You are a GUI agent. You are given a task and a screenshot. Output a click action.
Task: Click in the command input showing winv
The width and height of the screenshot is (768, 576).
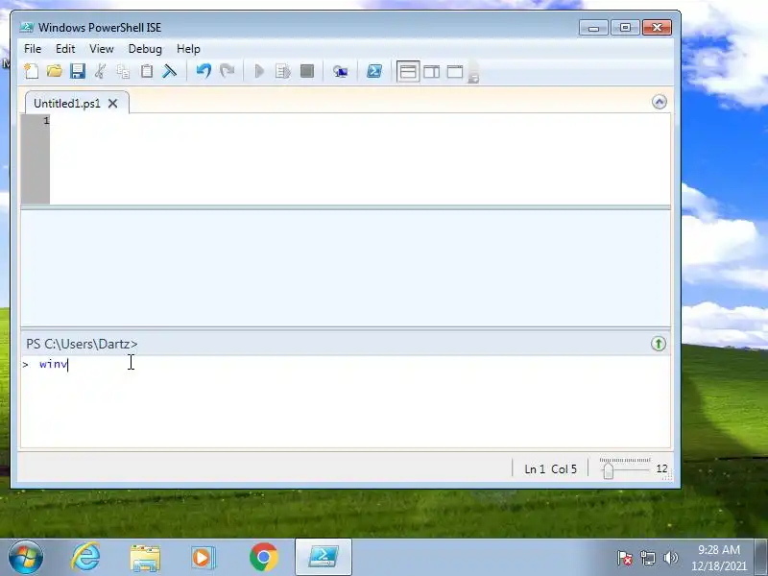(x=346, y=401)
